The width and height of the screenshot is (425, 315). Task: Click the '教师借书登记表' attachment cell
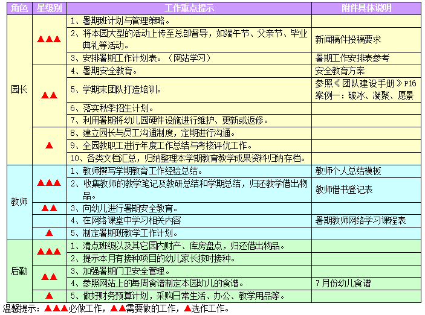pos(366,189)
